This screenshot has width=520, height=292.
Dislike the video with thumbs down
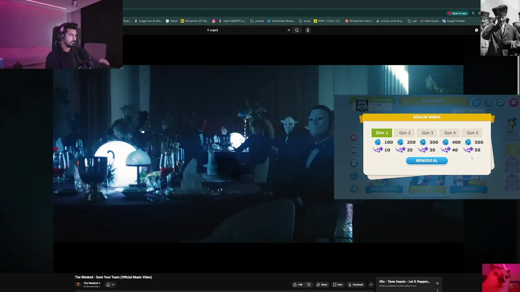[309, 285]
